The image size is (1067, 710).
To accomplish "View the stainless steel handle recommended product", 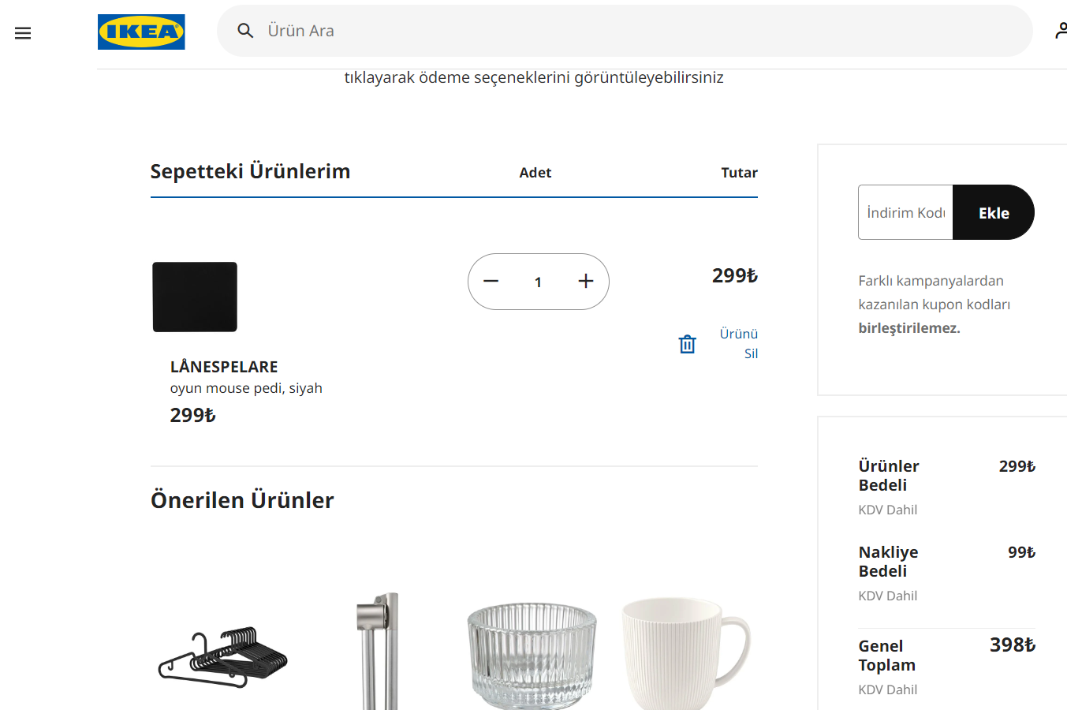I will (x=378, y=651).
